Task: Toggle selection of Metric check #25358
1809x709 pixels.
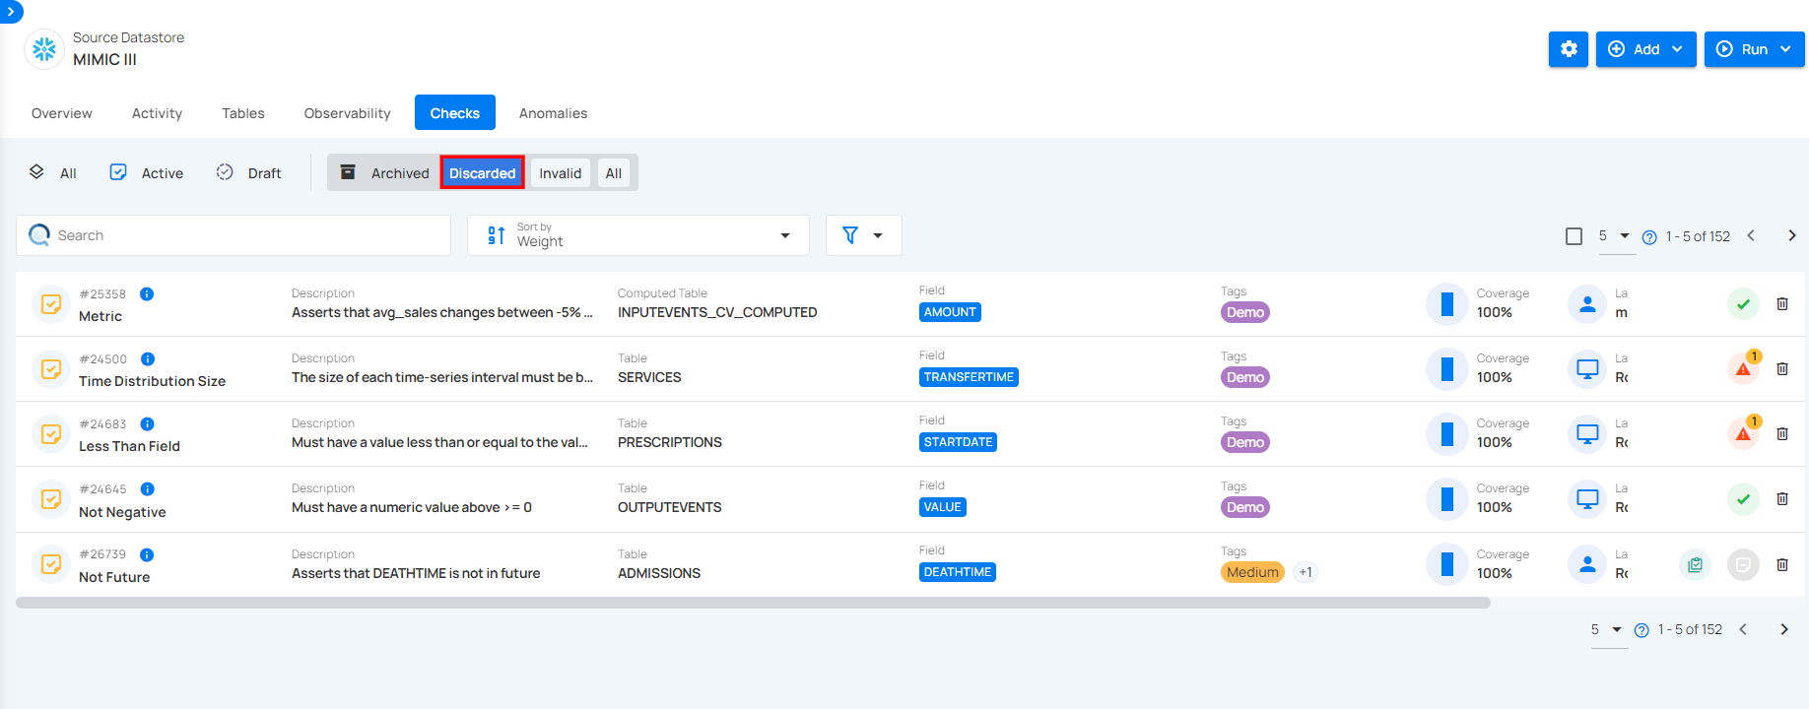Action: [x=51, y=304]
